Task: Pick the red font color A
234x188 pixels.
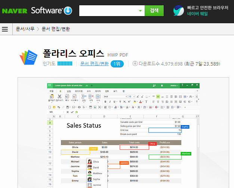Action: 141,102
